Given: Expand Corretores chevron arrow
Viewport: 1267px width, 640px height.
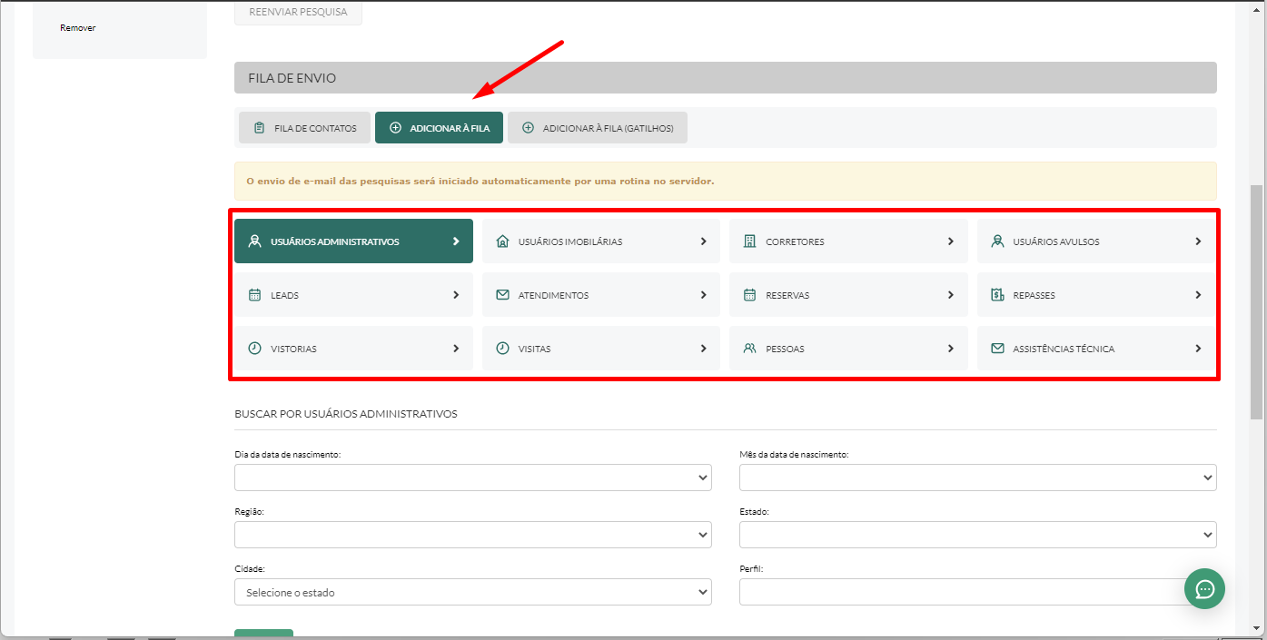Looking at the screenshot, I should point(951,241).
